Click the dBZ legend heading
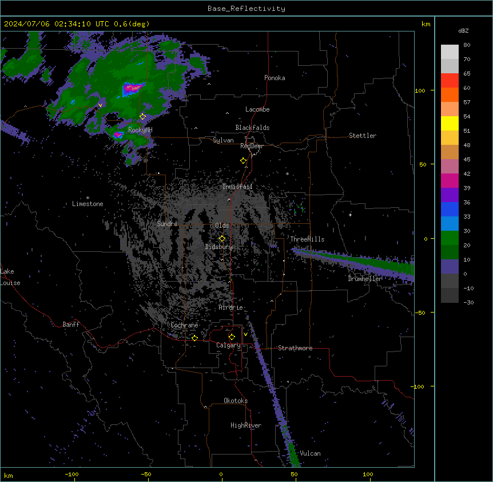The height and width of the screenshot is (482, 493). (463, 31)
